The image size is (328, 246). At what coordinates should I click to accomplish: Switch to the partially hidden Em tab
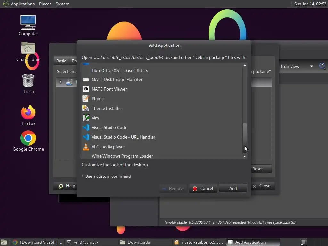(73, 61)
